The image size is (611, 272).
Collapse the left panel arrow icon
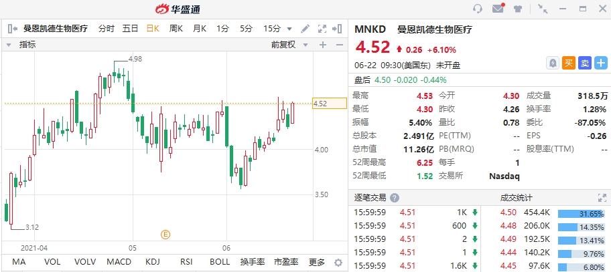point(13,28)
